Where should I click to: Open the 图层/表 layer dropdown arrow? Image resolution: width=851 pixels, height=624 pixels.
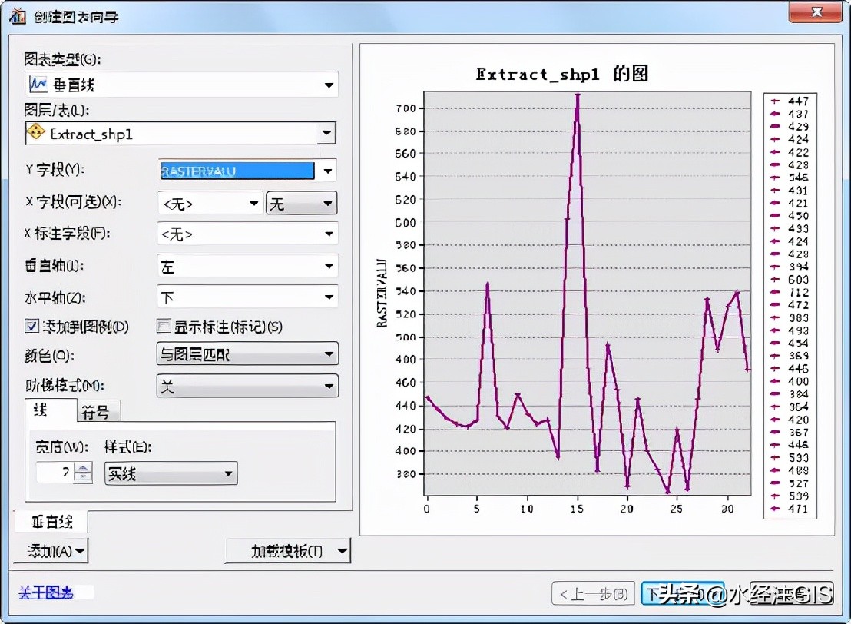click(x=326, y=132)
